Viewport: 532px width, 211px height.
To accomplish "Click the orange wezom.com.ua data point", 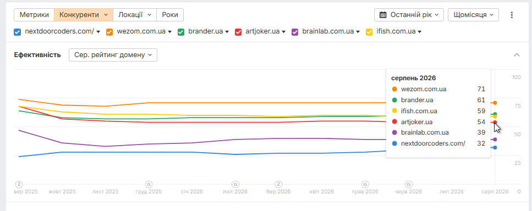I will click(495, 103).
